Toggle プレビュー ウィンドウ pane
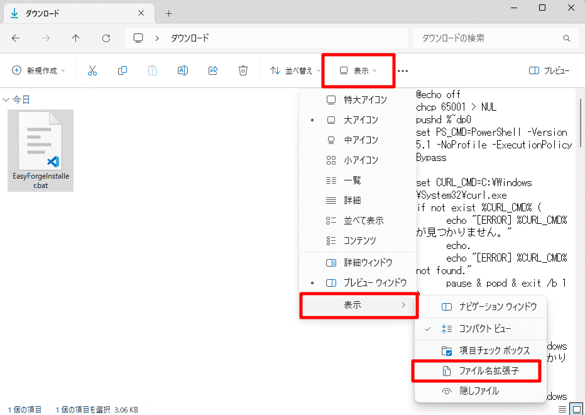 click(x=358, y=283)
